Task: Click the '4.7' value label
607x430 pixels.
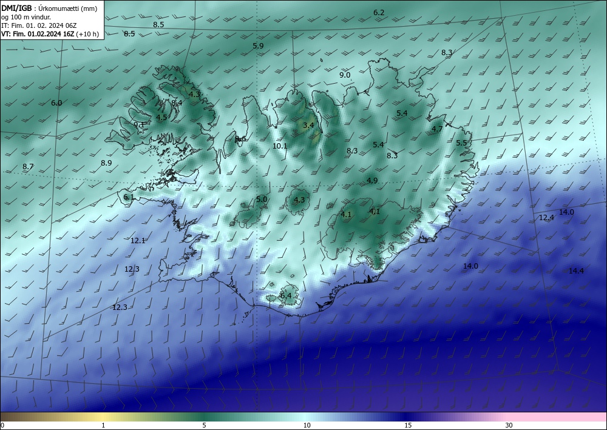Action: (437, 129)
